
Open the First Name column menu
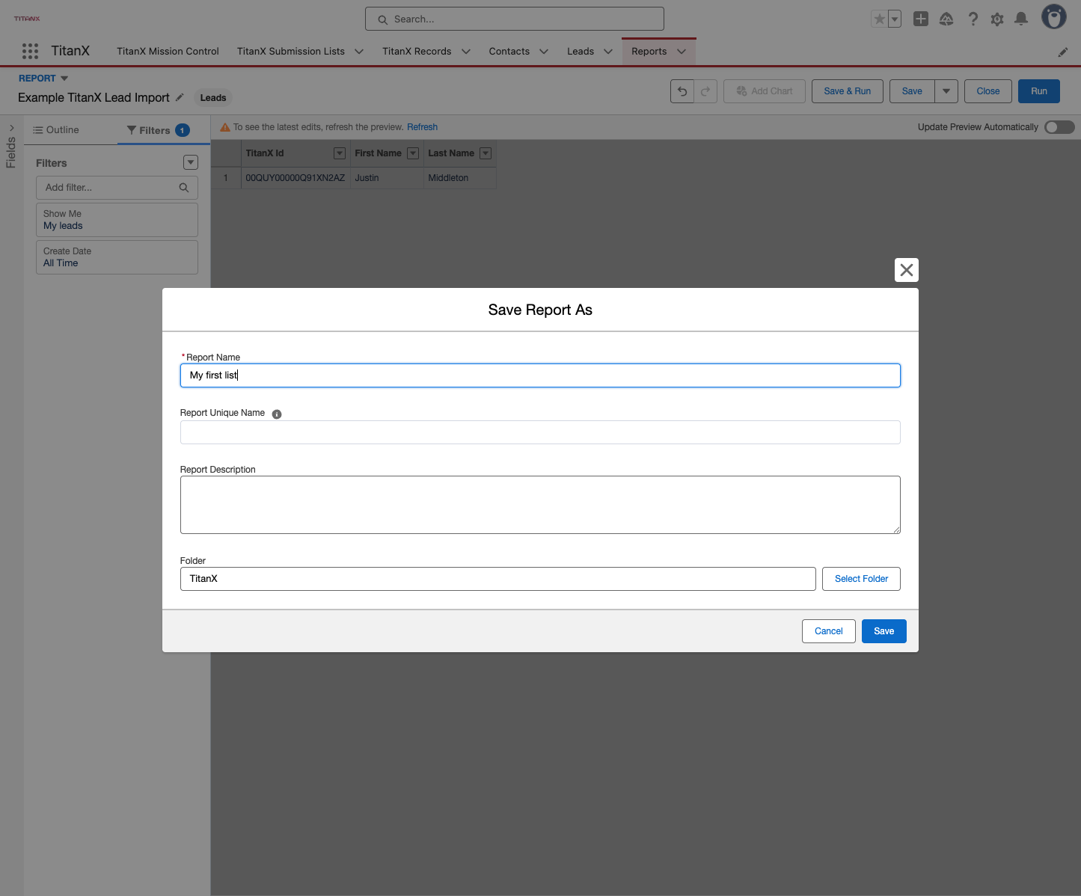coord(413,153)
